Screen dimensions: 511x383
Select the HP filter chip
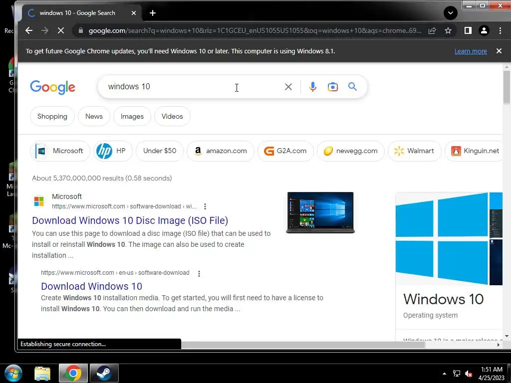click(x=113, y=151)
